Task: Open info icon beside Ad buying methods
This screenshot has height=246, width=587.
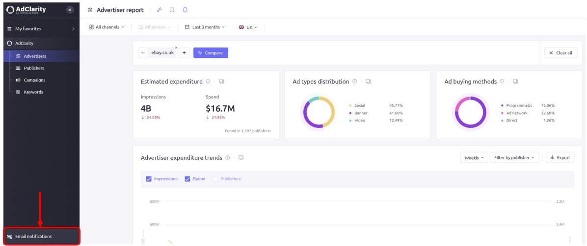Action: (x=502, y=82)
